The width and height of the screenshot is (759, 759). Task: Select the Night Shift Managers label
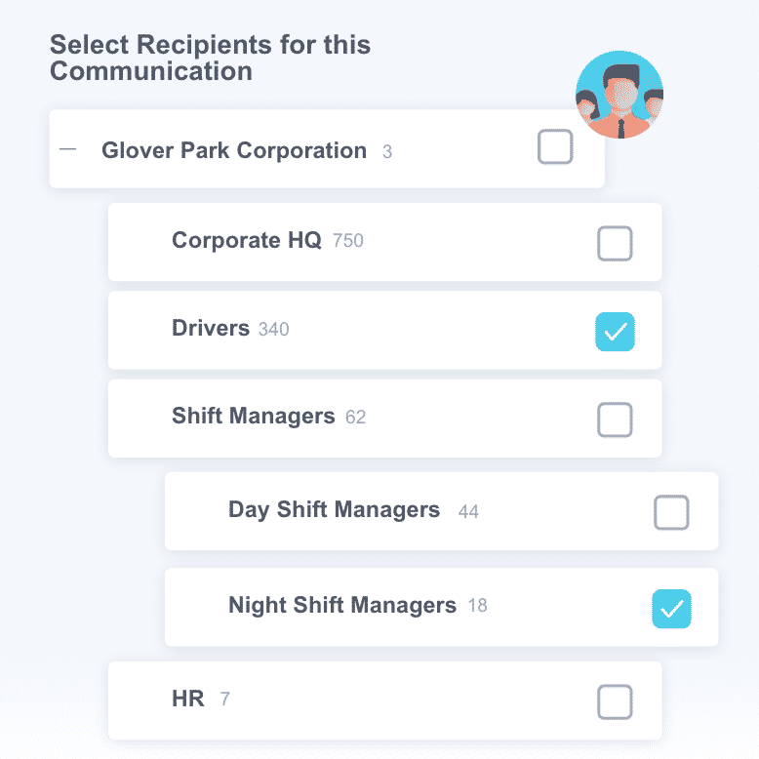tap(342, 605)
